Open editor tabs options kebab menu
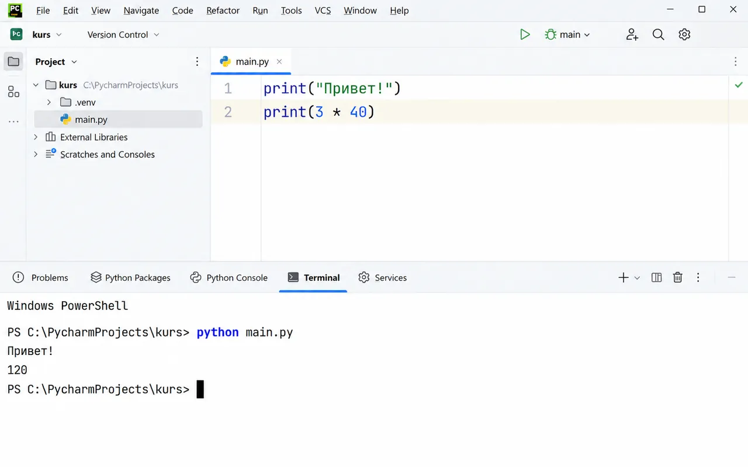Screen dimensions: 748x467 (x=736, y=61)
